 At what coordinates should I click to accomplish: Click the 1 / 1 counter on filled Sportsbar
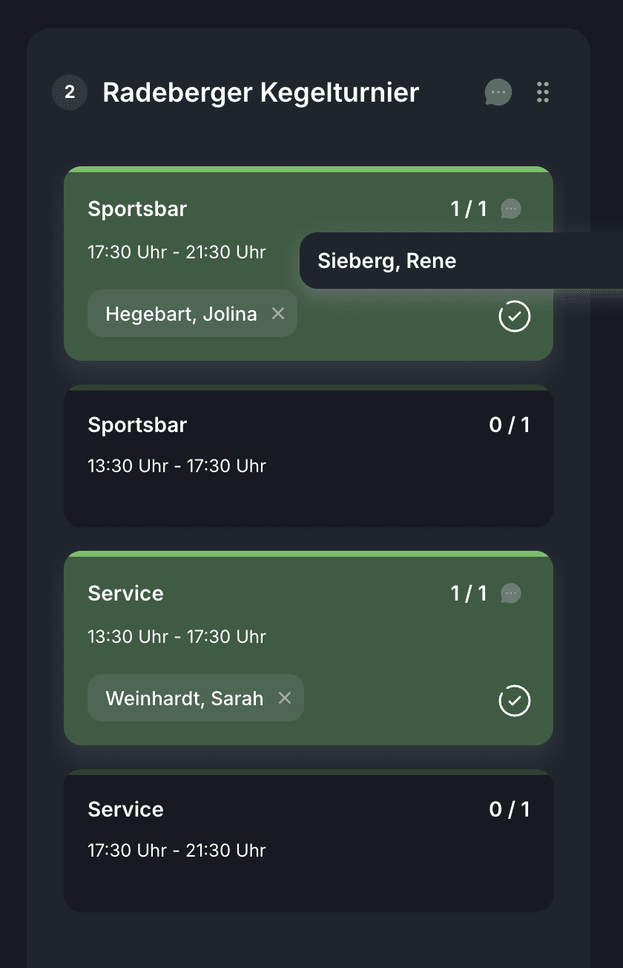469,209
